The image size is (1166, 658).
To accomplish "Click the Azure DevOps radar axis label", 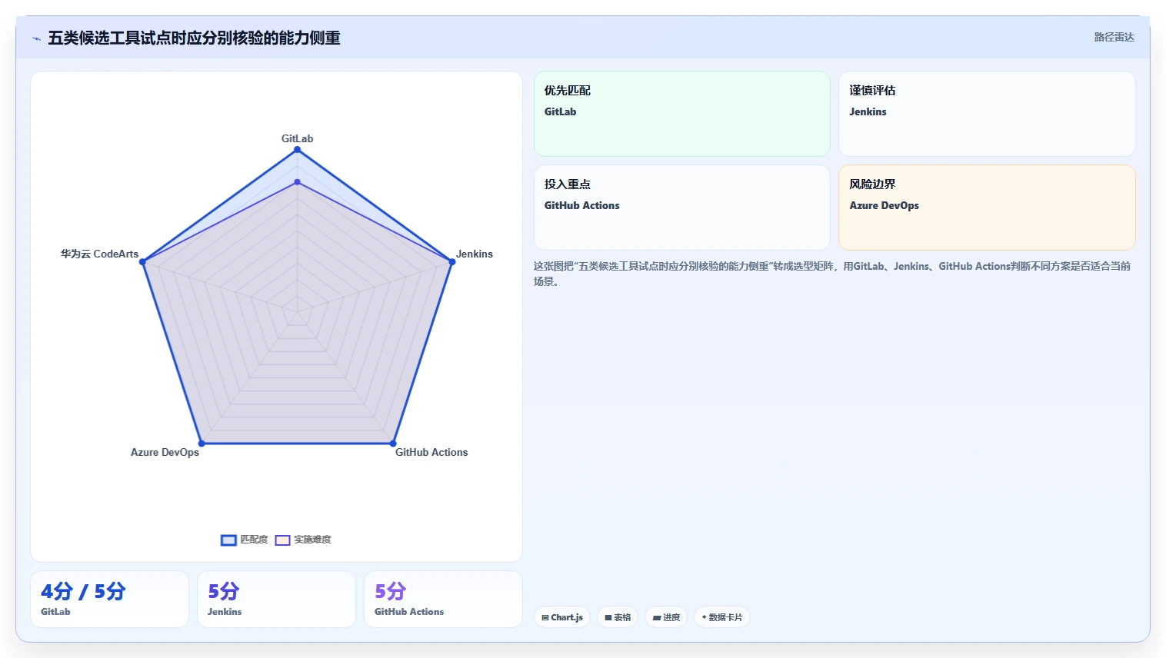I will (x=165, y=452).
